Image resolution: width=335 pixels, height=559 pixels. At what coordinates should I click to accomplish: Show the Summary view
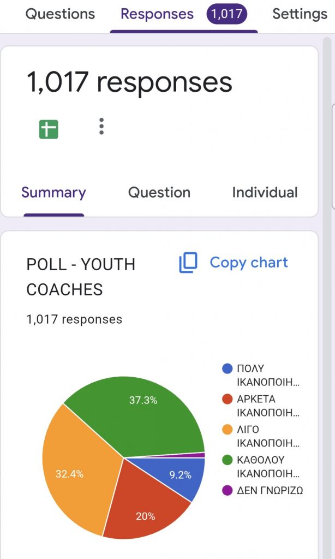tap(53, 193)
